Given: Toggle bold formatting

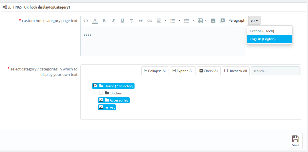Looking at the screenshot, I should point(104,21).
